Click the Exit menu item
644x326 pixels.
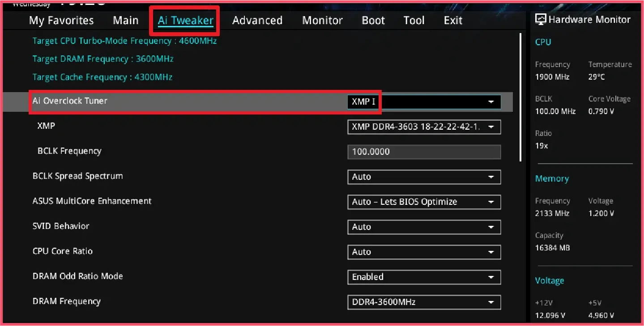click(453, 21)
